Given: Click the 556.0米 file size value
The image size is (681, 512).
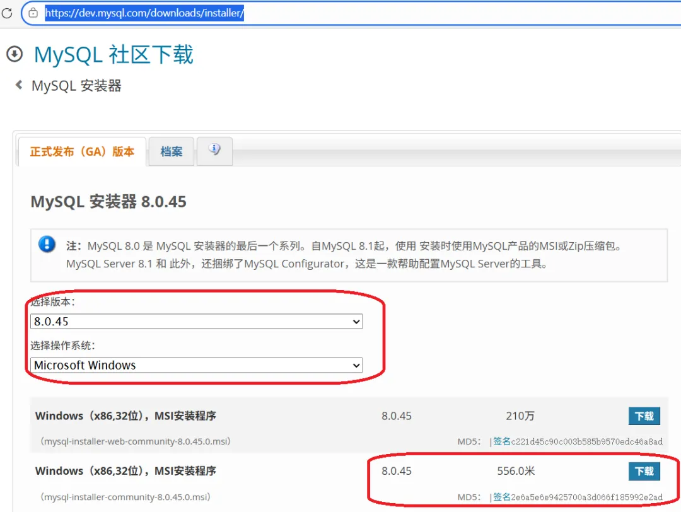Looking at the screenshot, I should [516, 471].
